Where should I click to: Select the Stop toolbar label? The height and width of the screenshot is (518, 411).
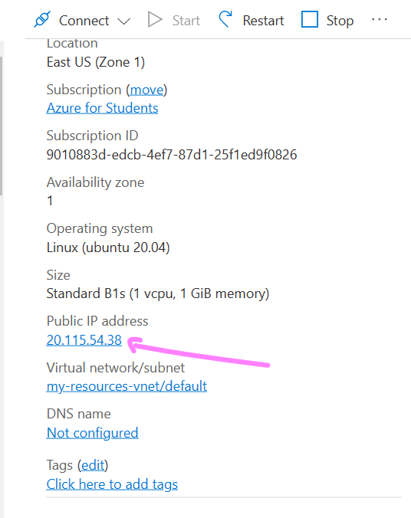coord(340,21)
